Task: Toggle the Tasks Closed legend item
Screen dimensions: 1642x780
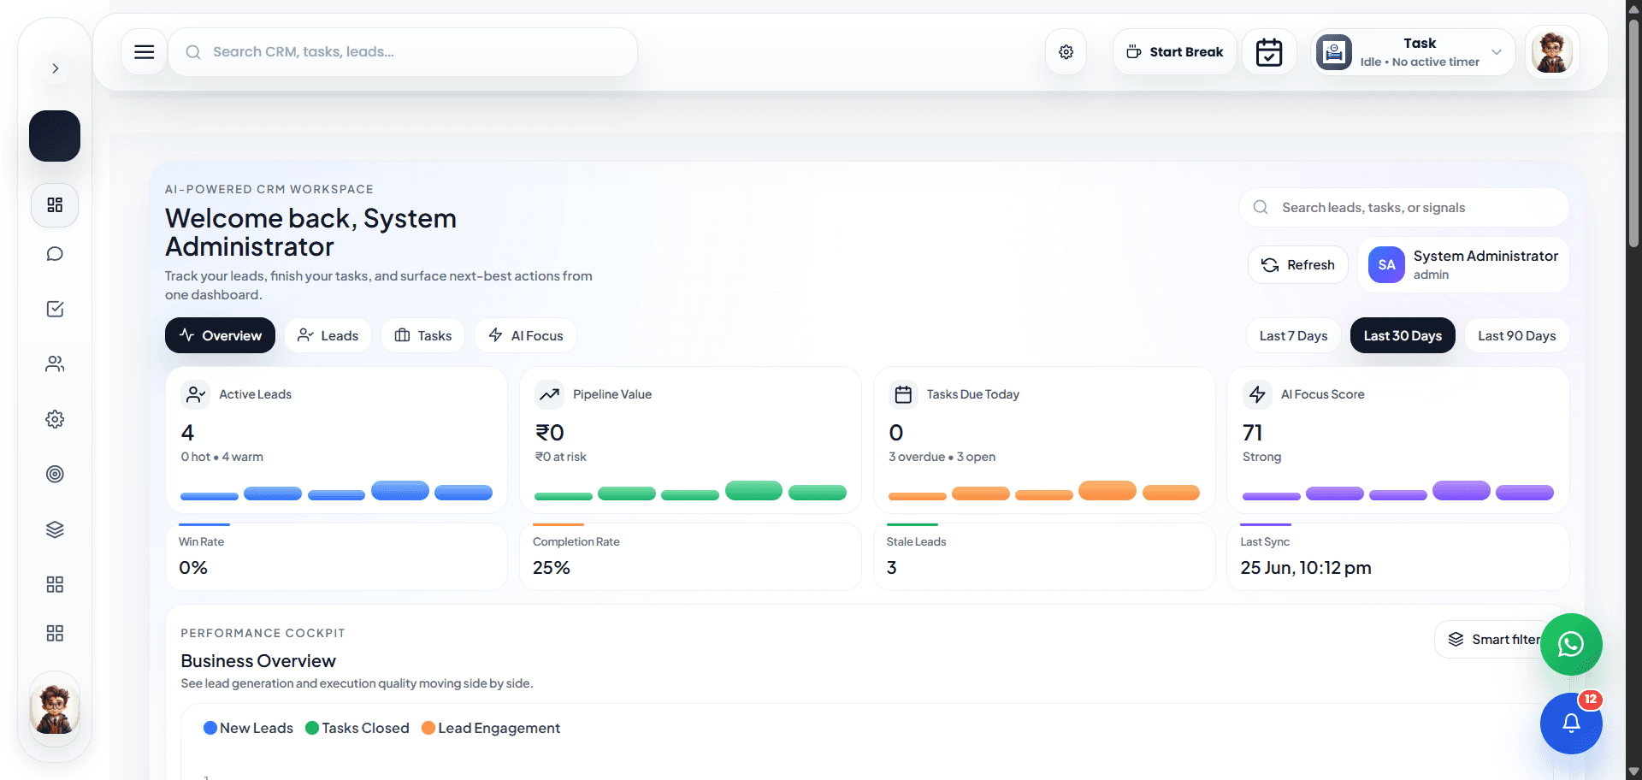Action: click(357, 728)
